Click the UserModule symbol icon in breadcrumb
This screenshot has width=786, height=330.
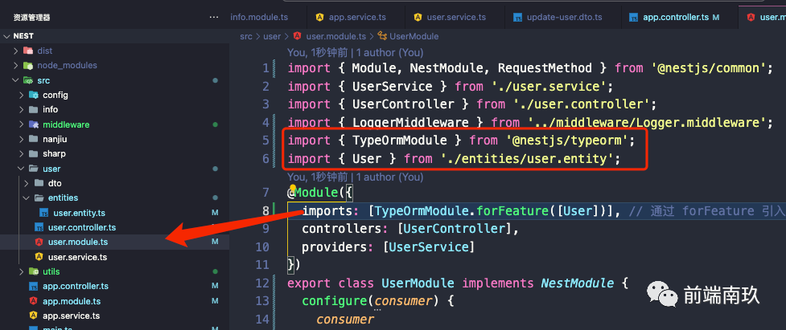[x=382, y=36]
